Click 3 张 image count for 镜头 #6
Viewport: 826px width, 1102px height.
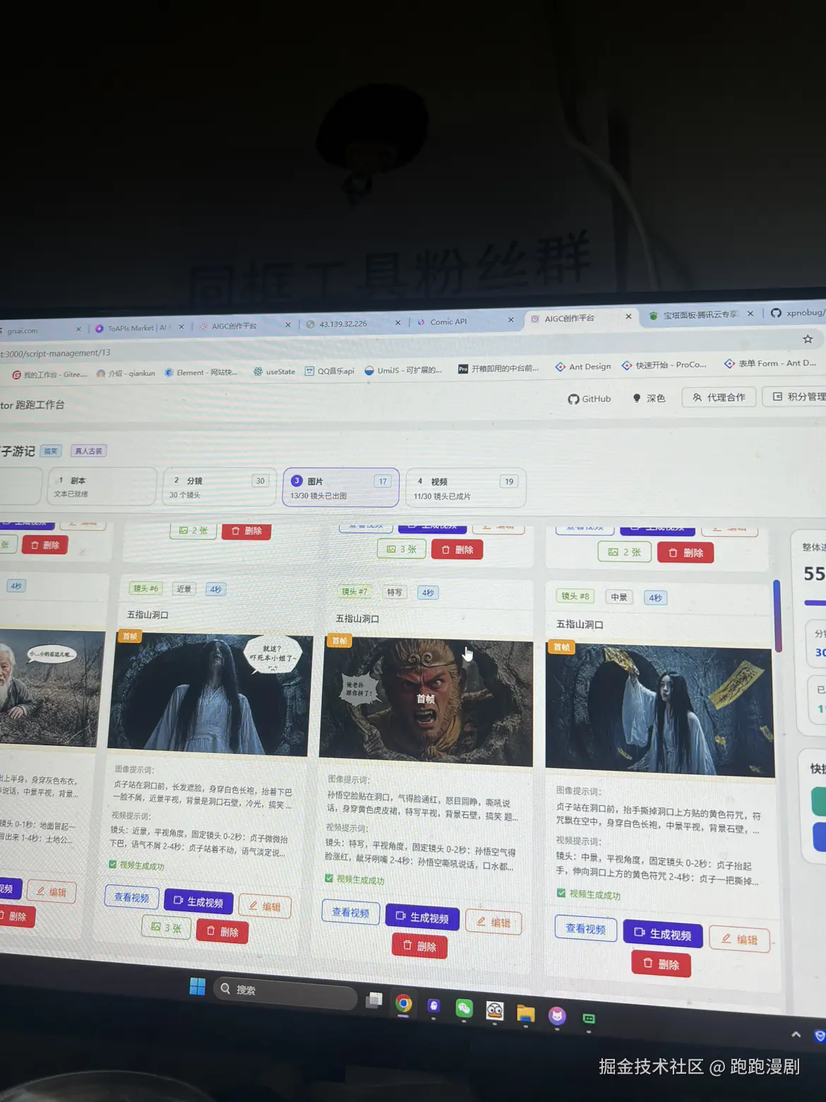166,928
